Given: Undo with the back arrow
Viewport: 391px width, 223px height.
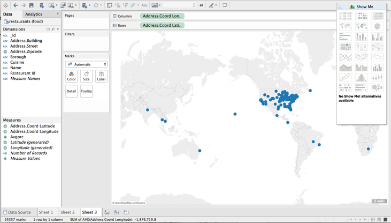Looking at the screenshot, I should tap(16, 5).
